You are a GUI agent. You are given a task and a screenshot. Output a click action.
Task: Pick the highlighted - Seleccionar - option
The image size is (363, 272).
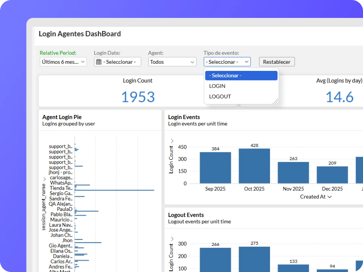pos(241,76)
